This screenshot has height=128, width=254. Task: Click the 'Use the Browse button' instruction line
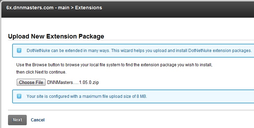pyautogui.click(x=114, y=65)
